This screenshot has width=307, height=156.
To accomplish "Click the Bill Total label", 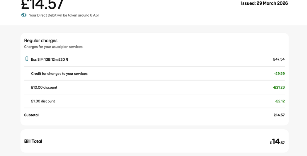I will [x=33, y=141].
